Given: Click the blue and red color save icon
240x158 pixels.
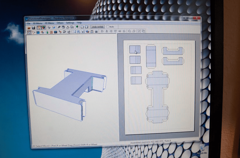Looking at the screenshot, I should pyautogui.click(x=88, y=32).
